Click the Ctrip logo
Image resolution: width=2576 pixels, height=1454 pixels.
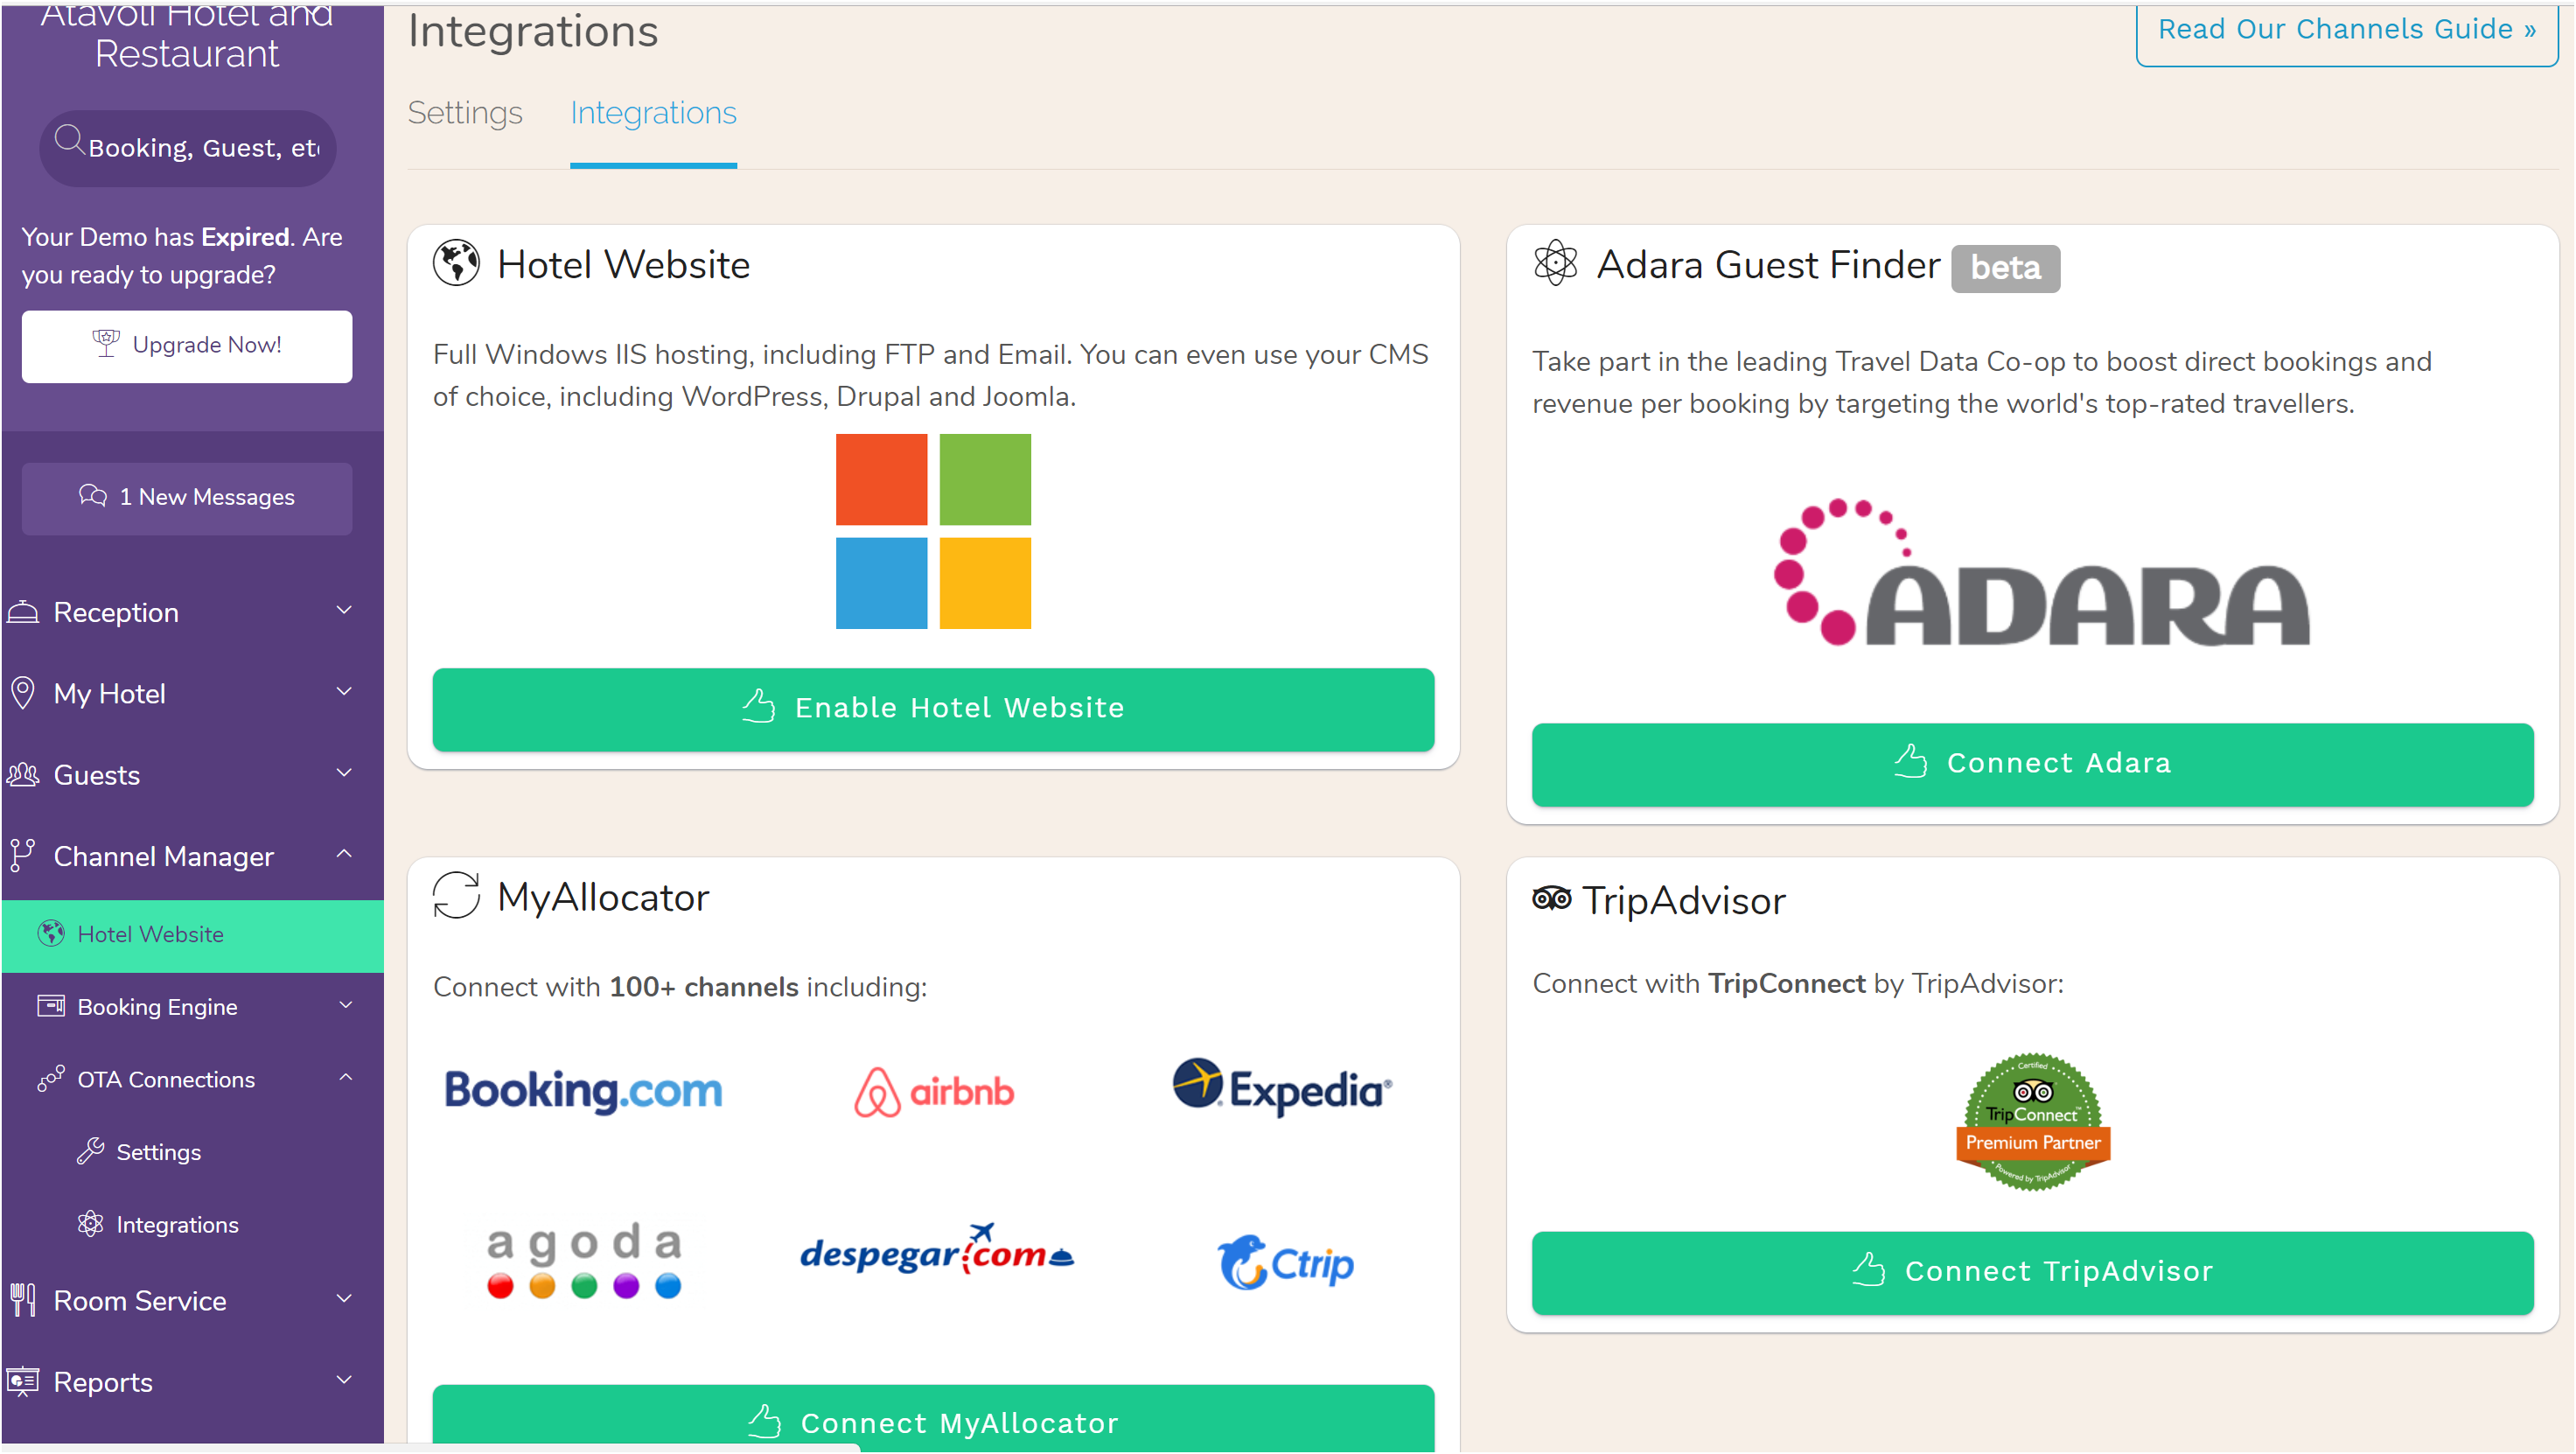click(1285, 1263)
